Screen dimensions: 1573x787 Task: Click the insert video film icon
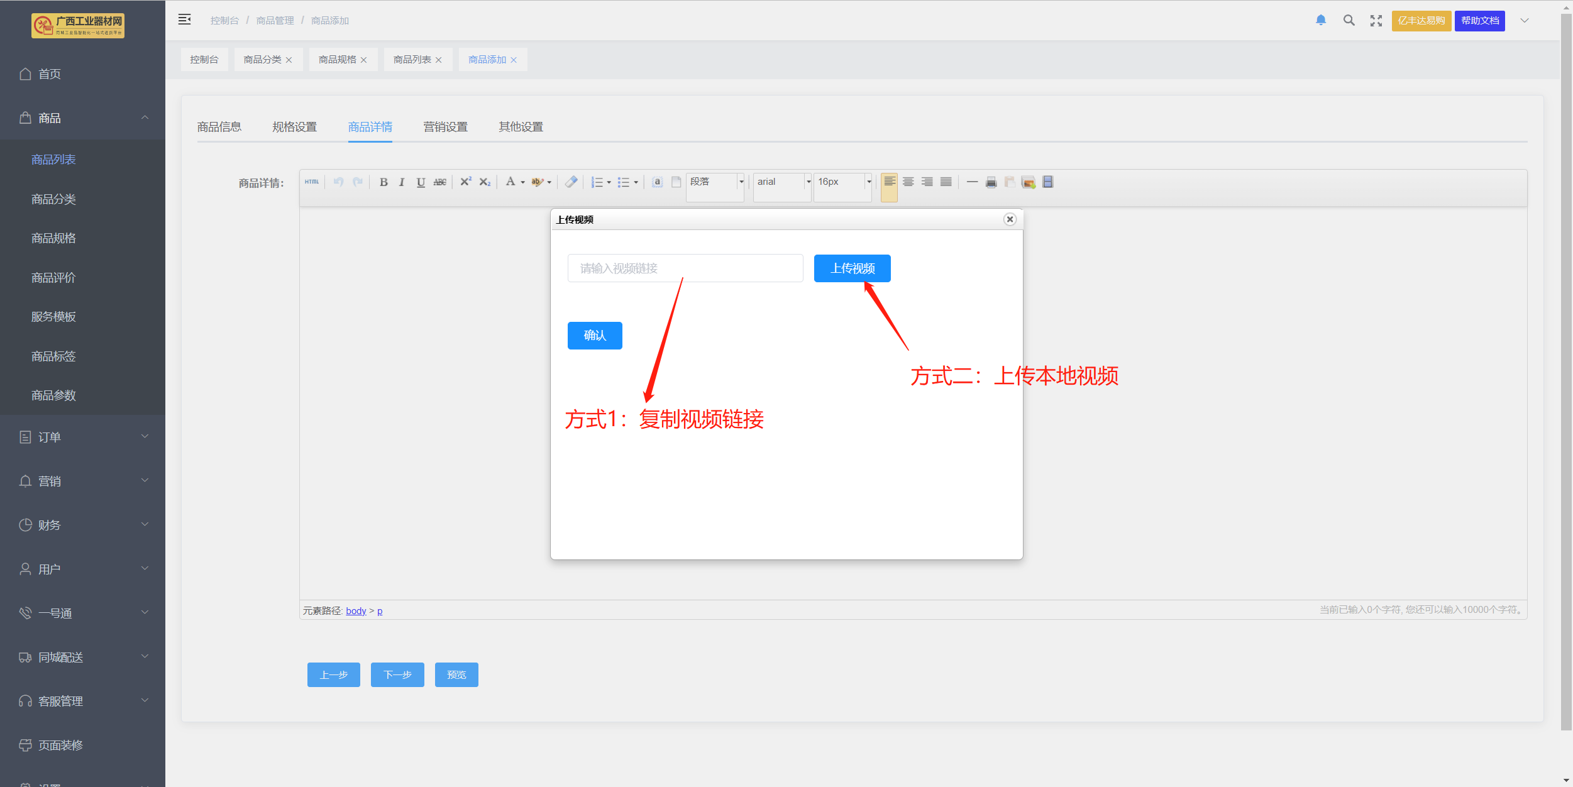[1047, 182]
